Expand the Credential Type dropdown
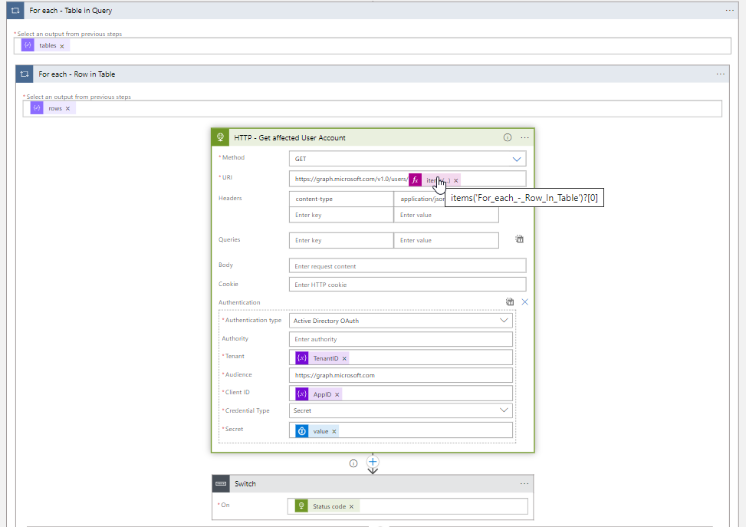Screen dimensions: 746x527 504,410
